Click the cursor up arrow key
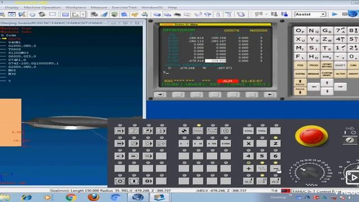 point(327,82)
